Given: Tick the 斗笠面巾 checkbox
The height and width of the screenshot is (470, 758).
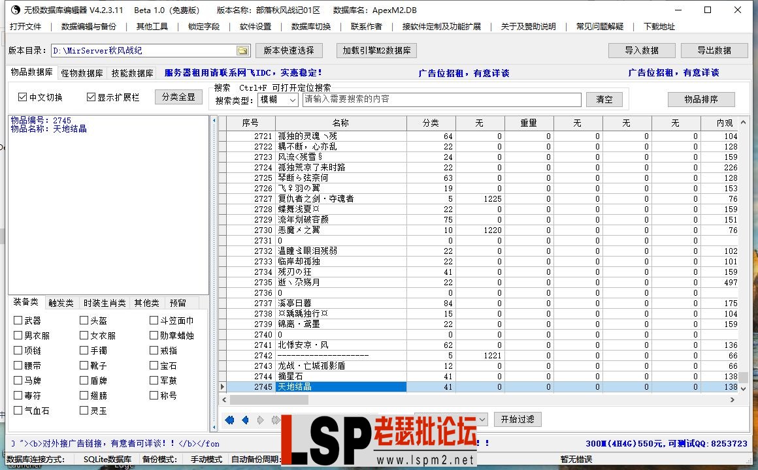Looking at the screenshot, I should pyautogui.click(x=154, y=321).
